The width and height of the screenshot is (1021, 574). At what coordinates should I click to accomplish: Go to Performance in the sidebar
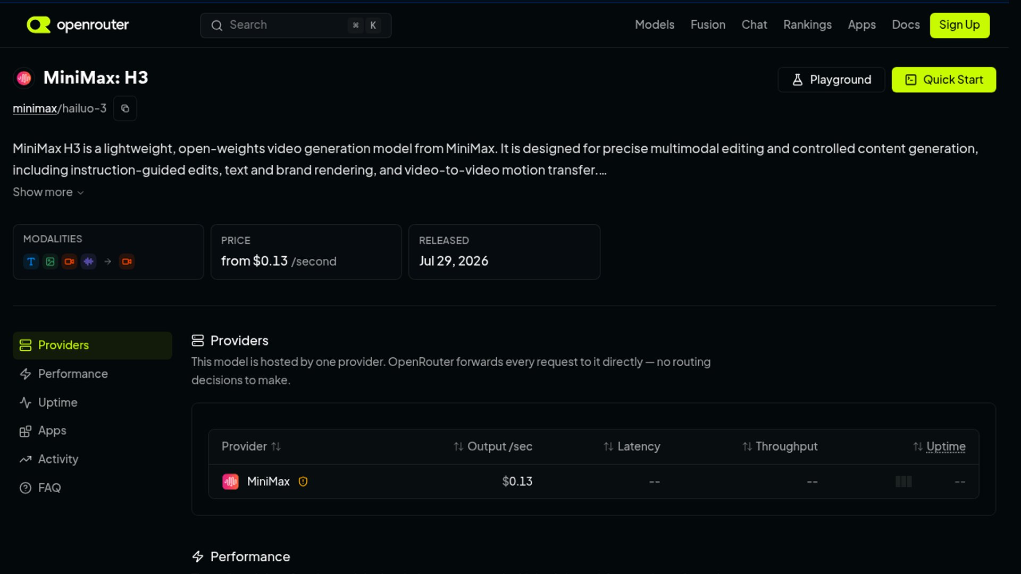[93, 374]
